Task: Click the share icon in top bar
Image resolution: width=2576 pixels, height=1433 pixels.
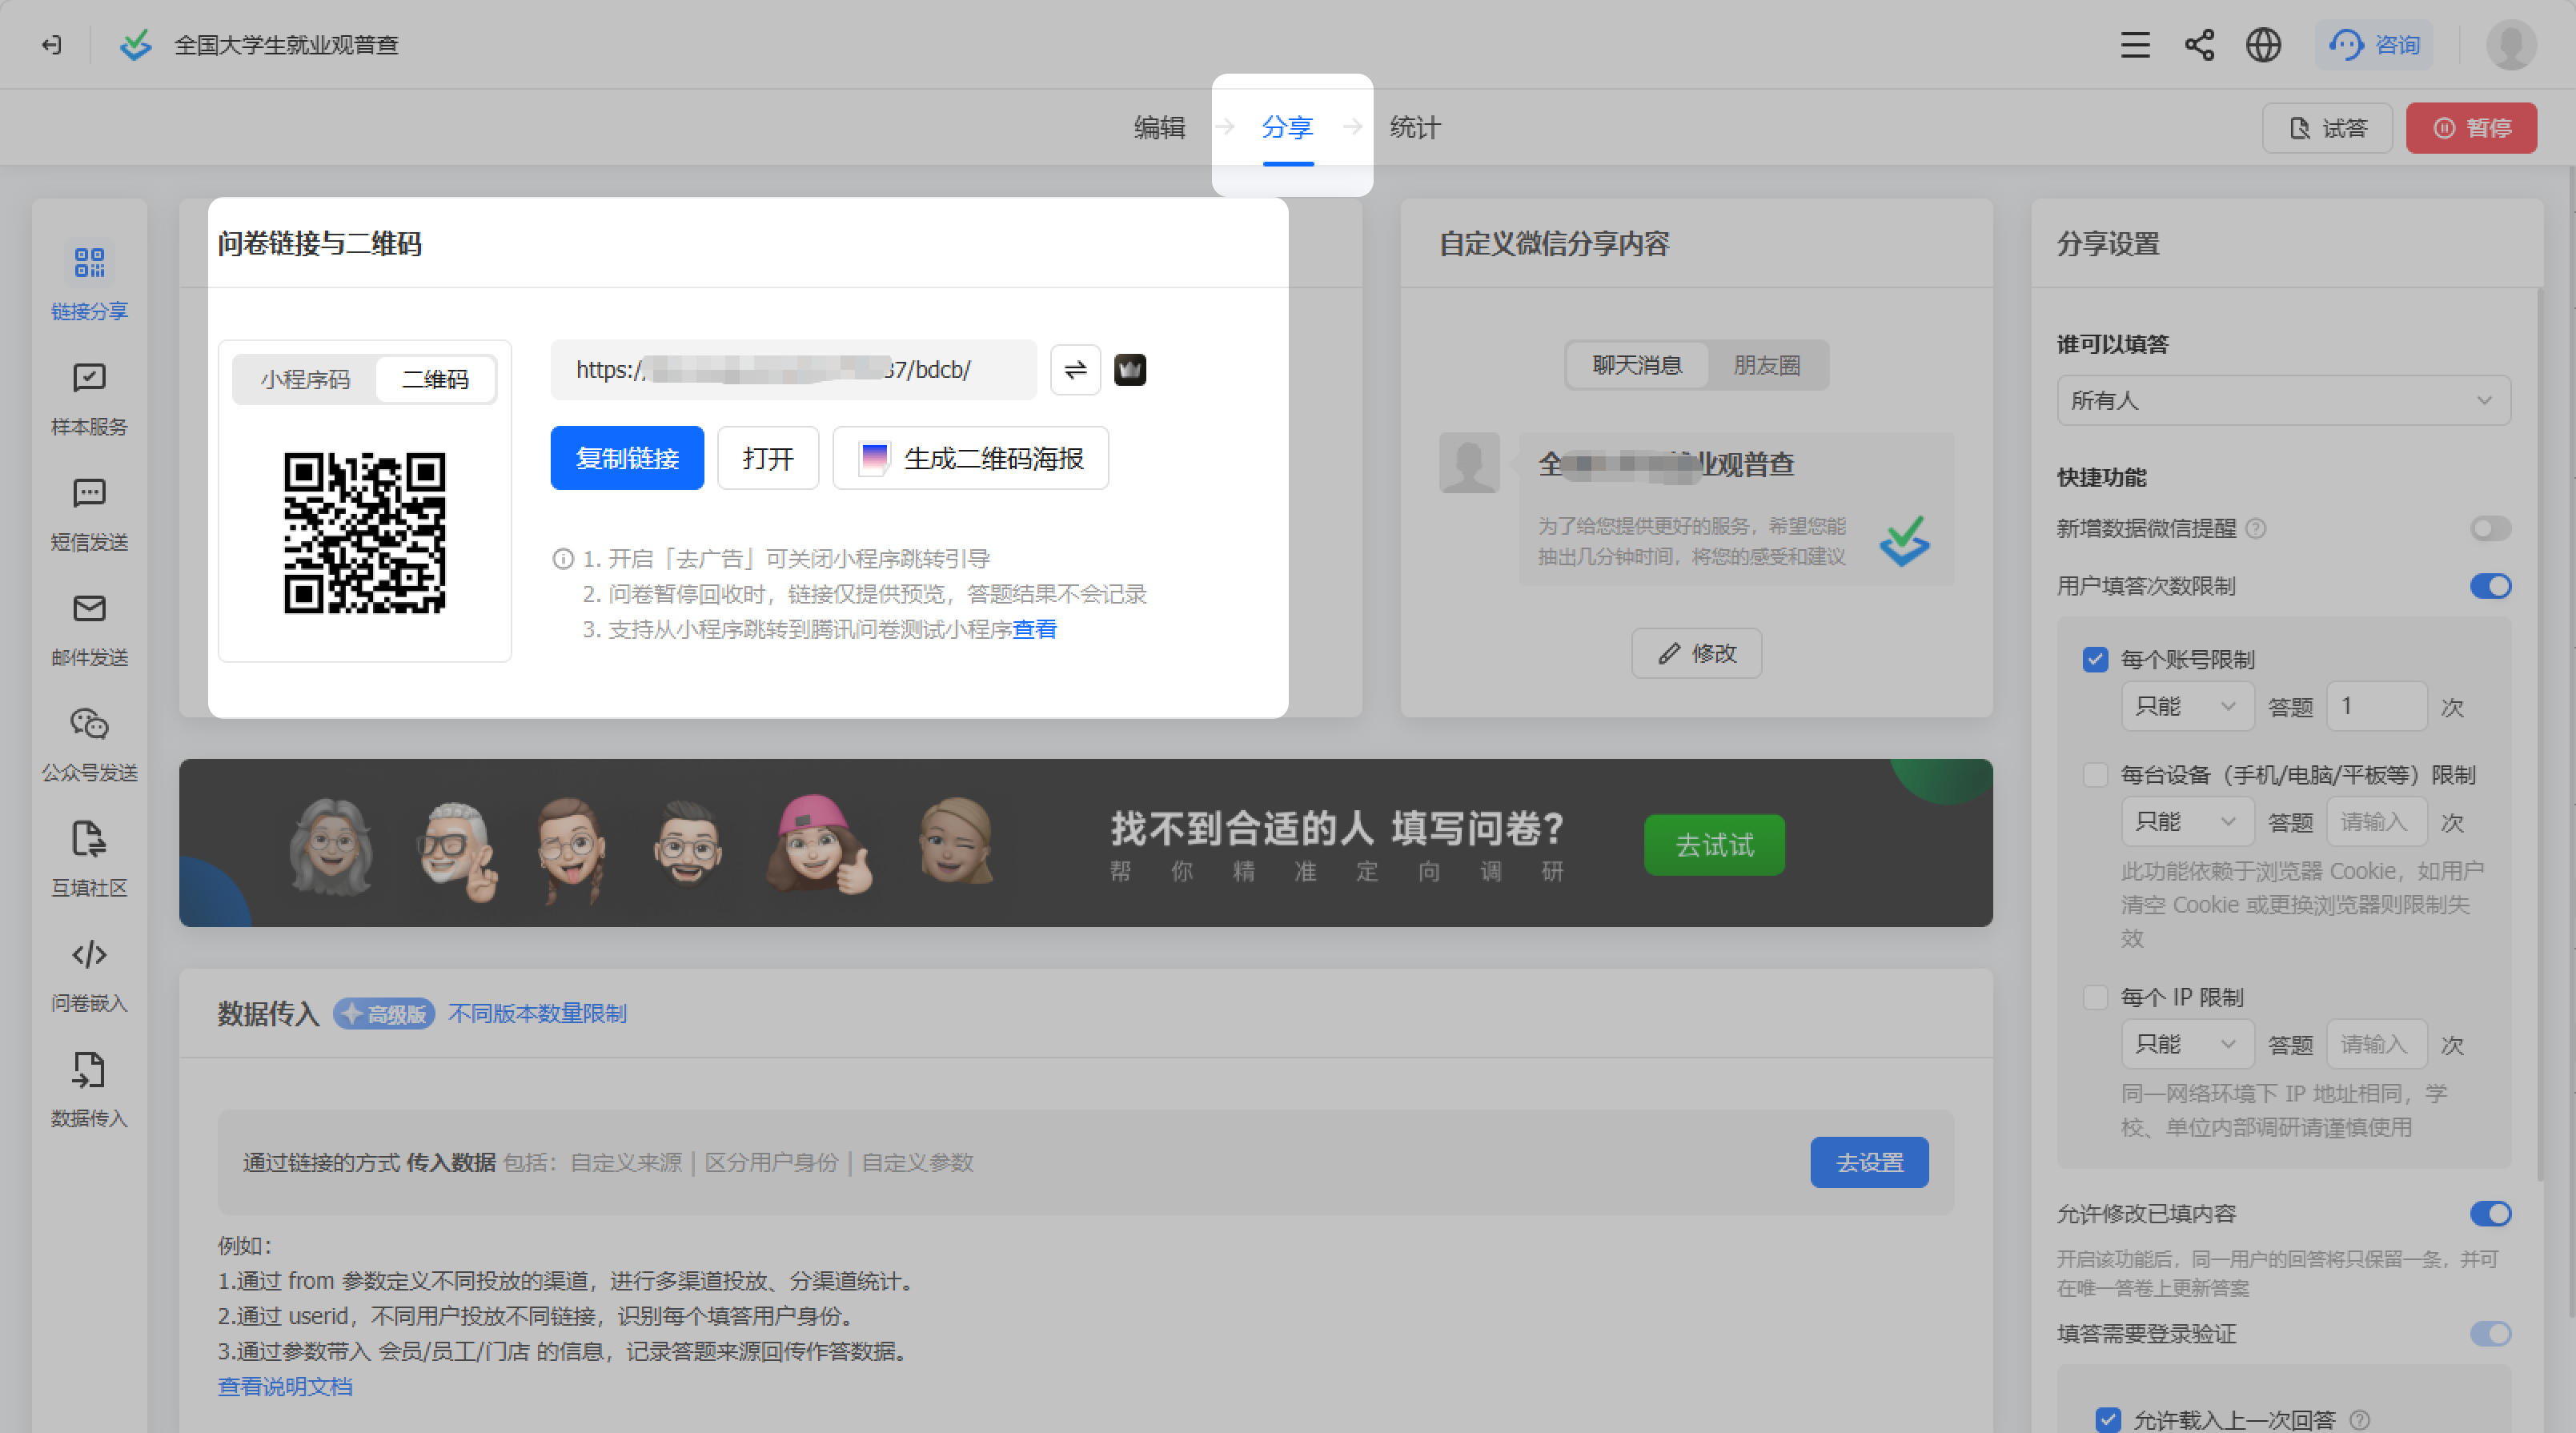Action: tap(2199, 45)
